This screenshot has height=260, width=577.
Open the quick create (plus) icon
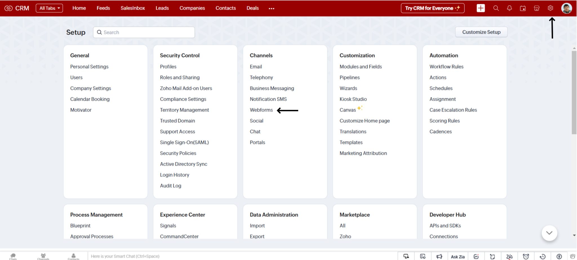(481, 8)
